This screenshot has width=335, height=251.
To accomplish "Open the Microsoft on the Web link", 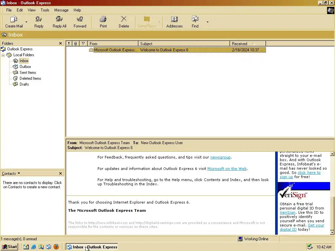I will pyautogui.click(x=227, y=169).
